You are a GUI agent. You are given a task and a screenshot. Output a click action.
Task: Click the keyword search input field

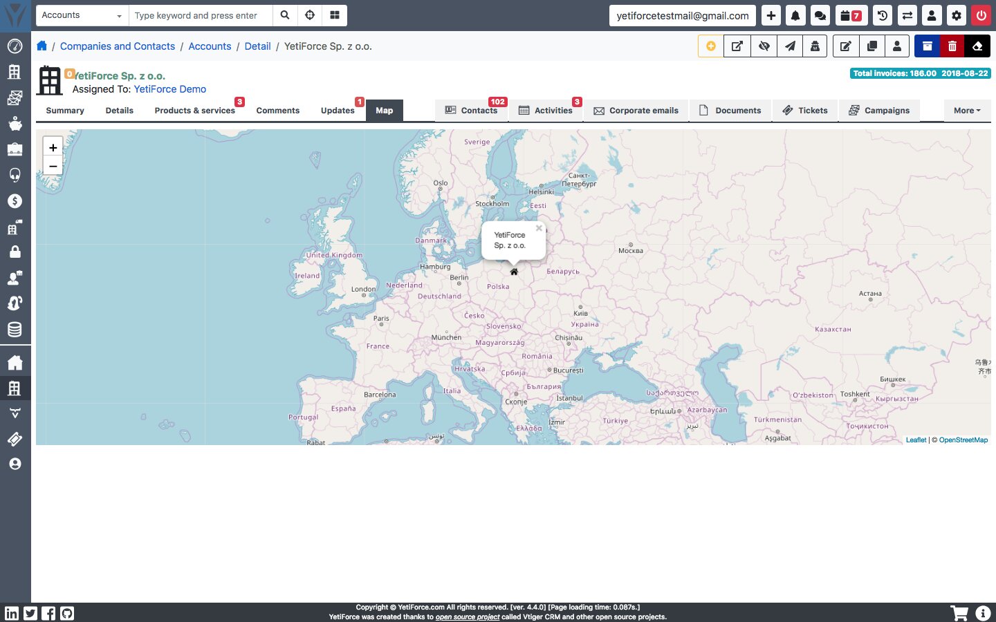click(201, 15)
